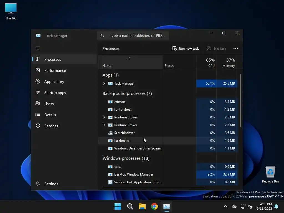
Task: Select the fontdrvhost process
Action: [x=168, y=109]
